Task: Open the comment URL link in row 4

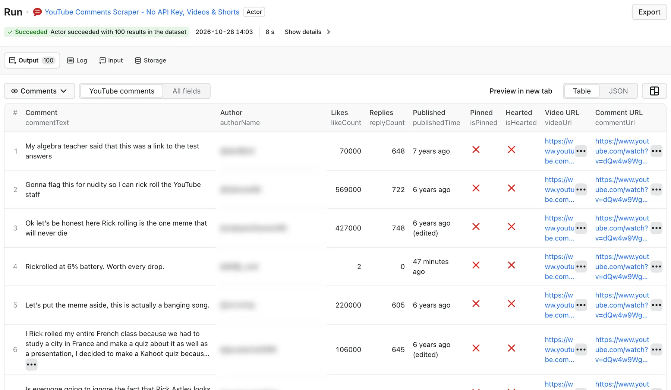Action: click(x=622, y=266)
